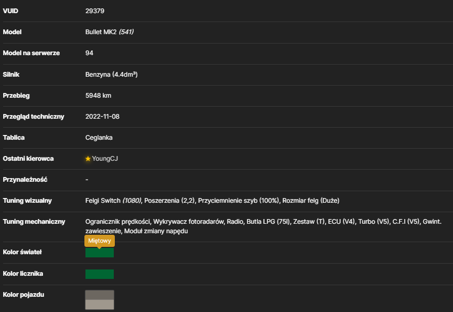Click the inspection date 2022-11-08
The width and height of the screenshot is (453, 312).
click(102, 117)
